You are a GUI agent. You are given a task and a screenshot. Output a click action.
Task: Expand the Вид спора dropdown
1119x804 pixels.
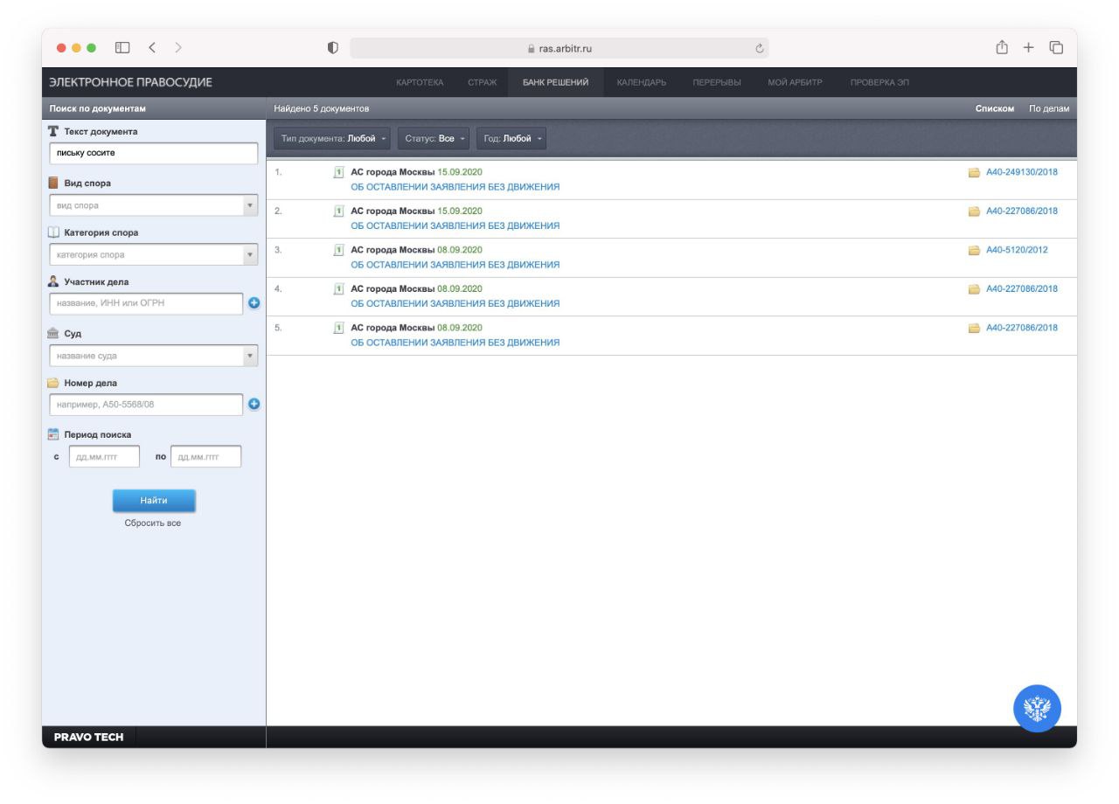154,205
